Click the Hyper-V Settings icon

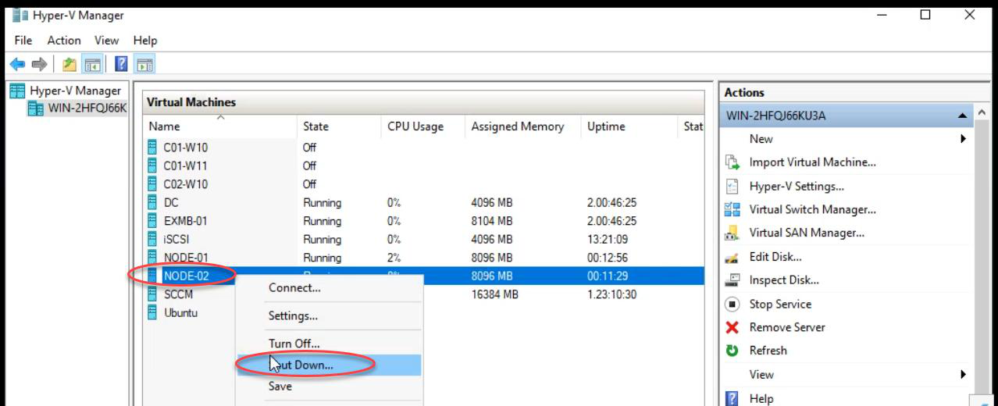[x=732, y=187]
